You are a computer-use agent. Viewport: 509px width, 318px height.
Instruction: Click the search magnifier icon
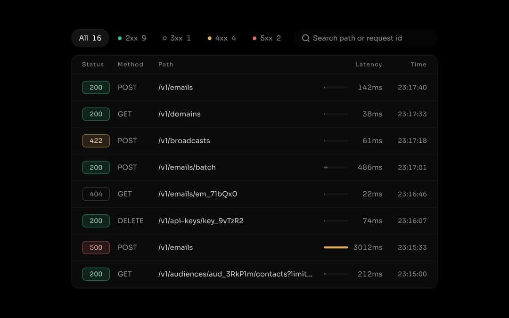click(x=305, y=38)
